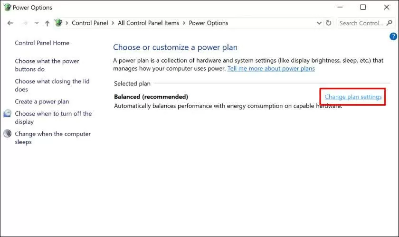
Task: Open Help via blue question mark icon
Action: (393, 36)
